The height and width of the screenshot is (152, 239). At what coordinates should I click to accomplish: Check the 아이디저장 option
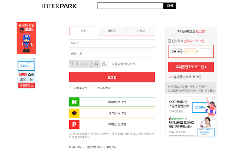point(95,88)
